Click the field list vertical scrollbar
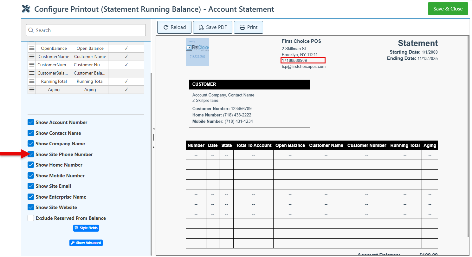The width and height of the screenshot is (472, 257). point(151,159)
